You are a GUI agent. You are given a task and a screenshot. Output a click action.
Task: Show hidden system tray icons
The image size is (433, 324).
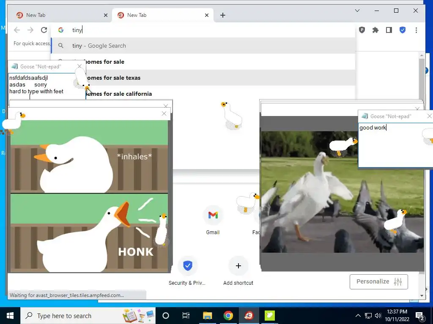[x=358, y=316]
